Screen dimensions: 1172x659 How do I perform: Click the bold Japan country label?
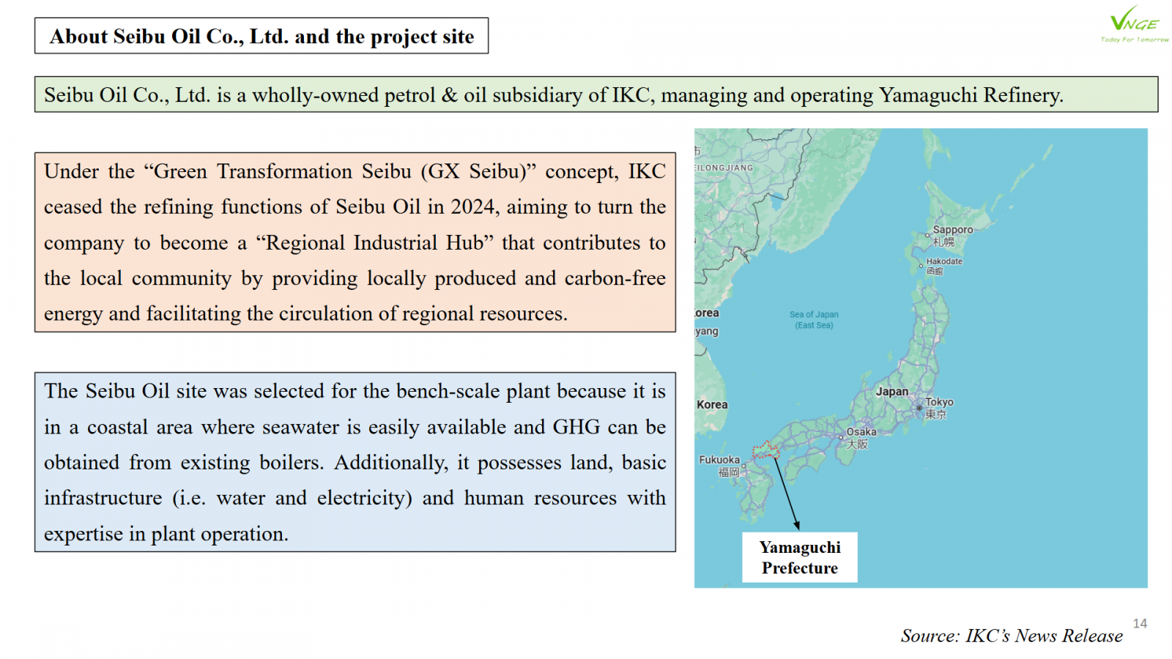891,392
